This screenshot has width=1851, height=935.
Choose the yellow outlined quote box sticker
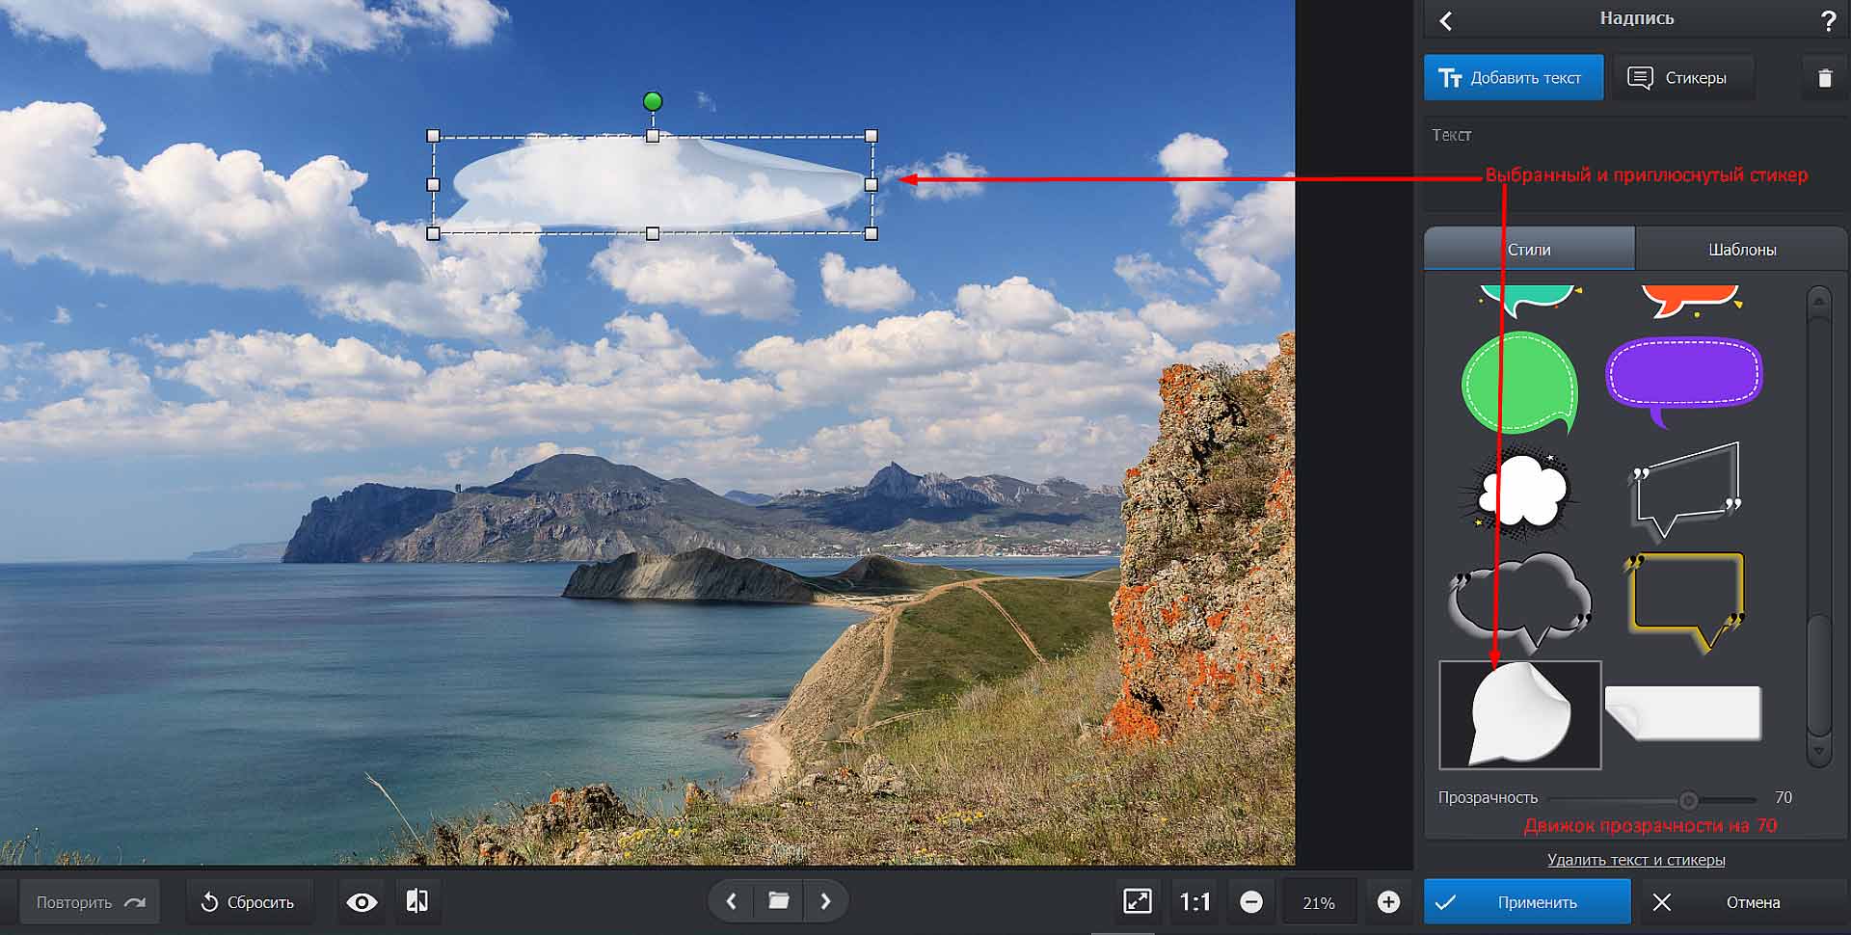point(1685,601)
